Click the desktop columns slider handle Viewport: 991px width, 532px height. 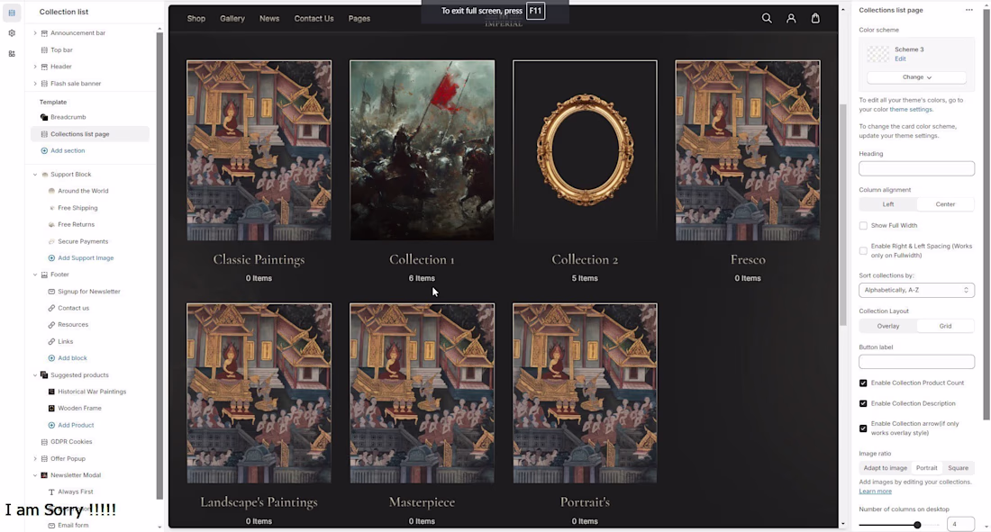[x=917, y=525]
